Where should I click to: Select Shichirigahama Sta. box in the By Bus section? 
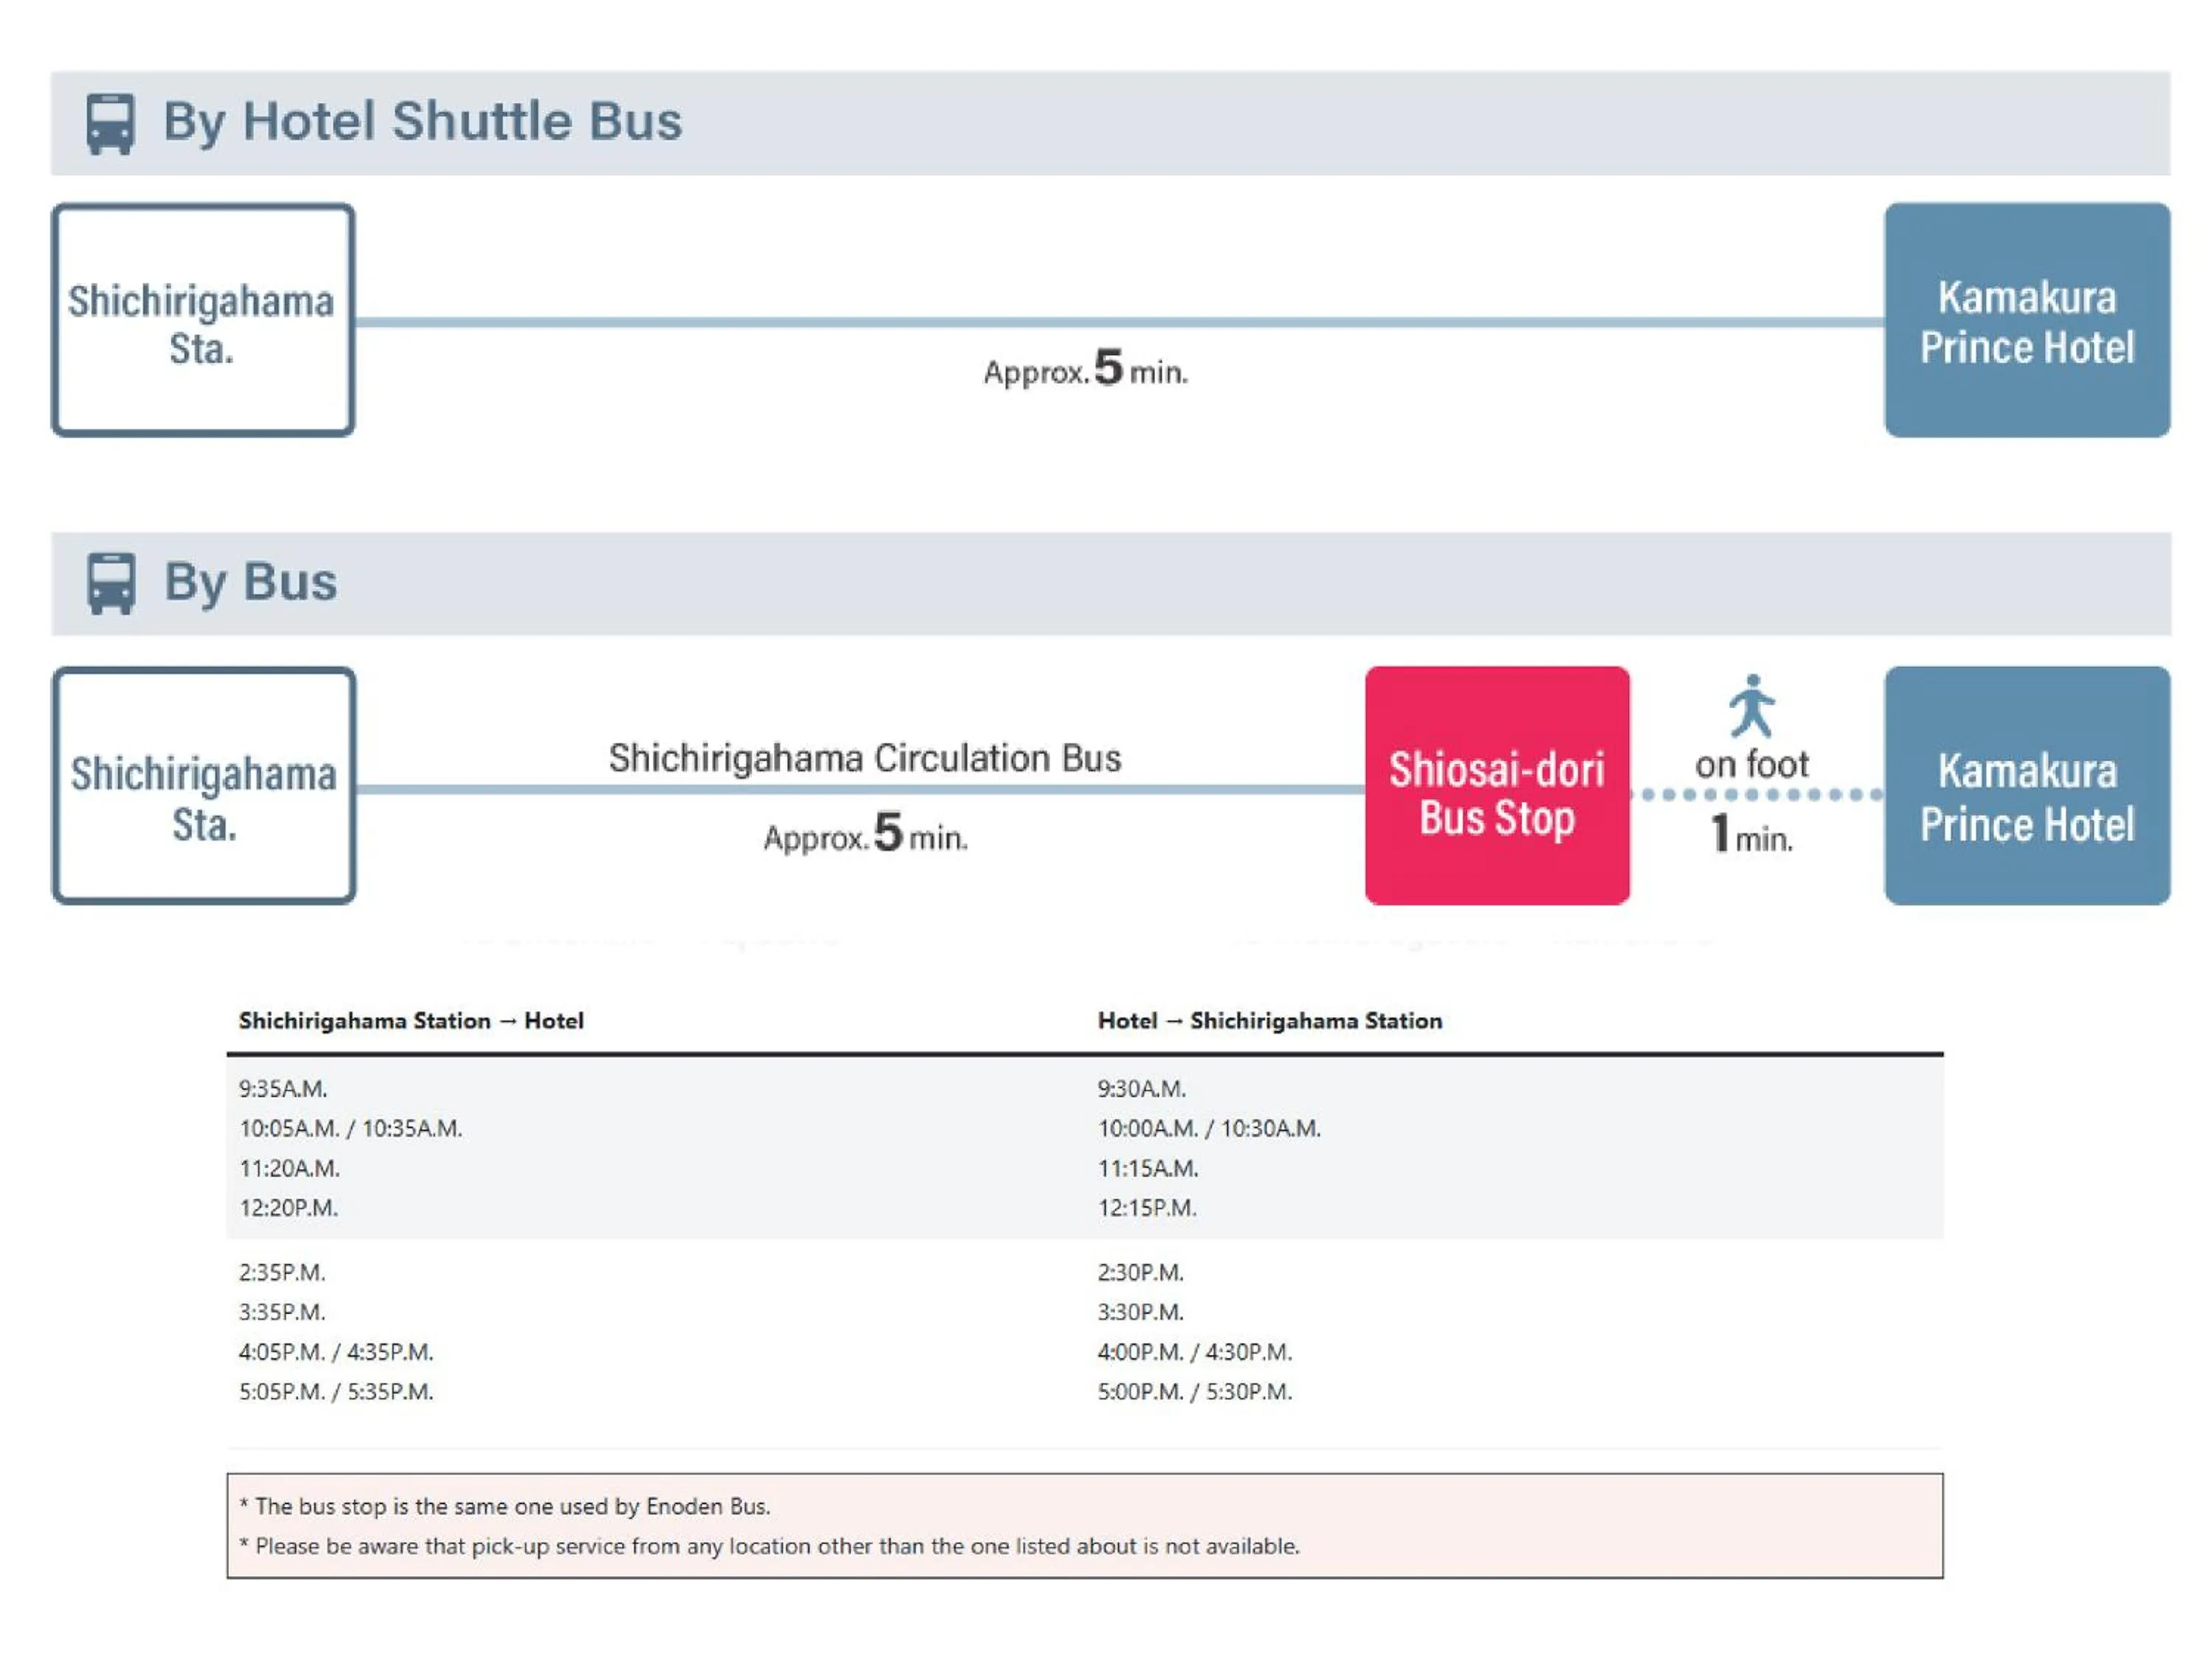tap(204, 786)
